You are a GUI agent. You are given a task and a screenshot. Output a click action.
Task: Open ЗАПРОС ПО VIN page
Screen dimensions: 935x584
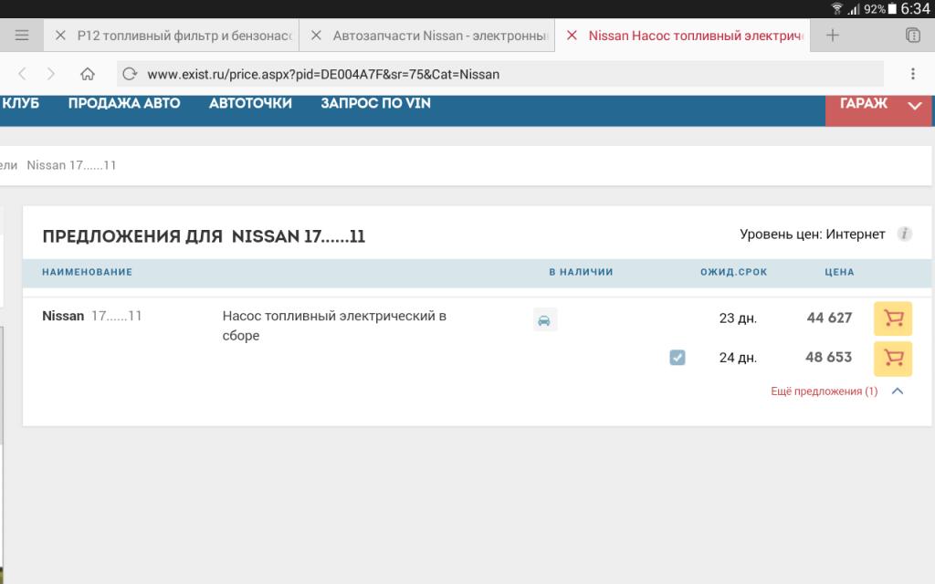click(375, 103)
